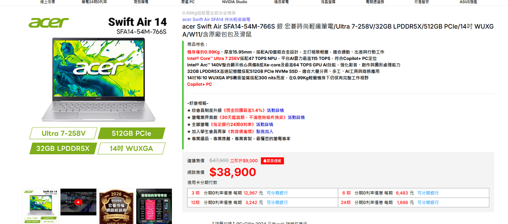Open 可分期銀行 for the 3 期 installment plan
The width and height of the screenshot is (508, 224).
click(277, 193)
